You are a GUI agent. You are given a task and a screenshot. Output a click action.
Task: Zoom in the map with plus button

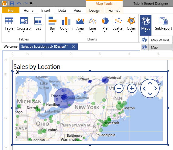(x=132, y=88)
